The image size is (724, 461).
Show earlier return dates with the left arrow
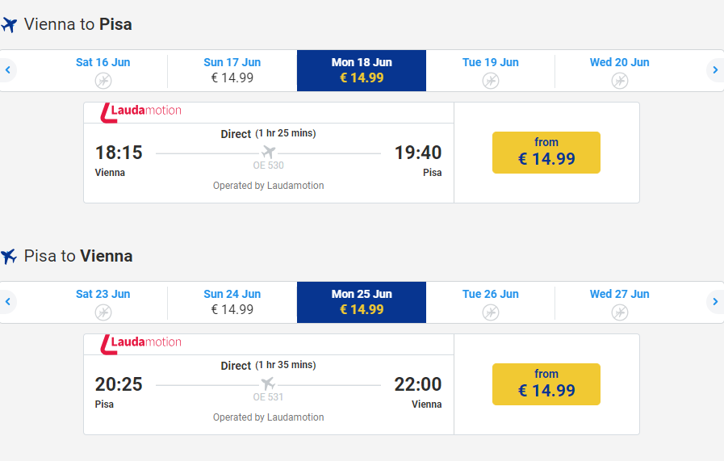pos(7,302)
